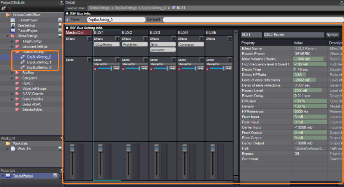Click the save icon next to UserSettings
The width and height of the screenshot is (344, 187).
(x=60, y=25)
